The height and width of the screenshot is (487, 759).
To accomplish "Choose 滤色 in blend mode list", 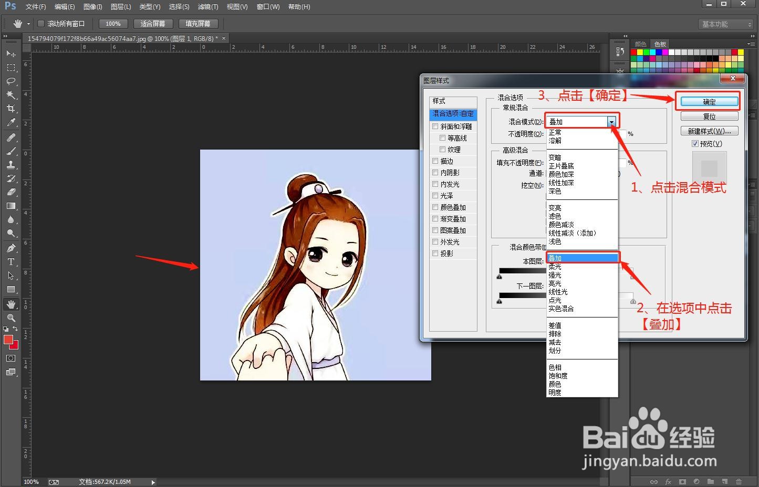I will point(583,216).
